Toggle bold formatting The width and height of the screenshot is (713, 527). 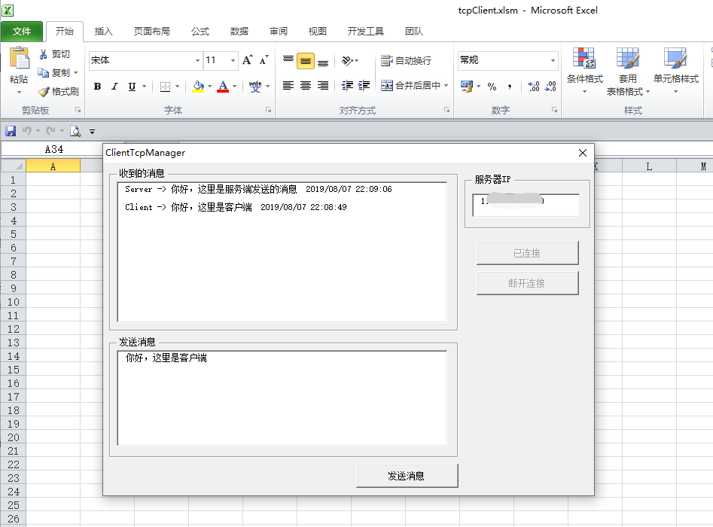click(96, 86)
